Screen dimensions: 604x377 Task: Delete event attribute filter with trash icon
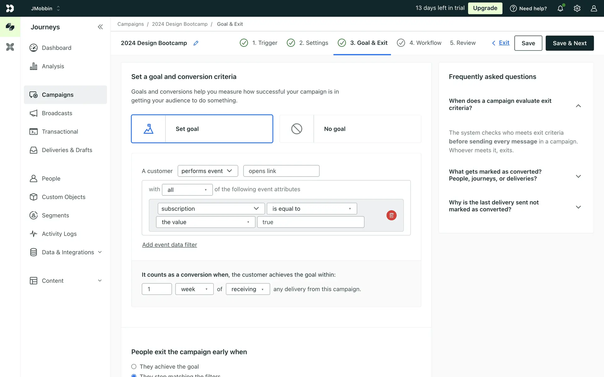pos(391,215)
